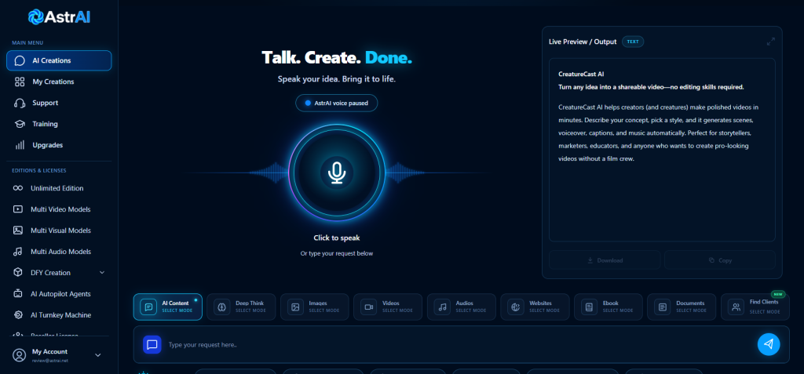This screenshot has width=804, height=374.
Task: Click the Videos mode camera icon
Action: (369, 307)
